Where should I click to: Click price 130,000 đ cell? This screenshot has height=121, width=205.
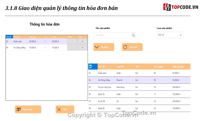click(x=176, y=108)
